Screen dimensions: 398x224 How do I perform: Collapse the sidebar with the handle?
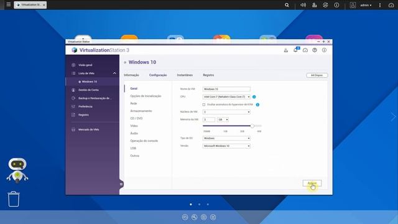pyautogui.click(x=121, y=184)
